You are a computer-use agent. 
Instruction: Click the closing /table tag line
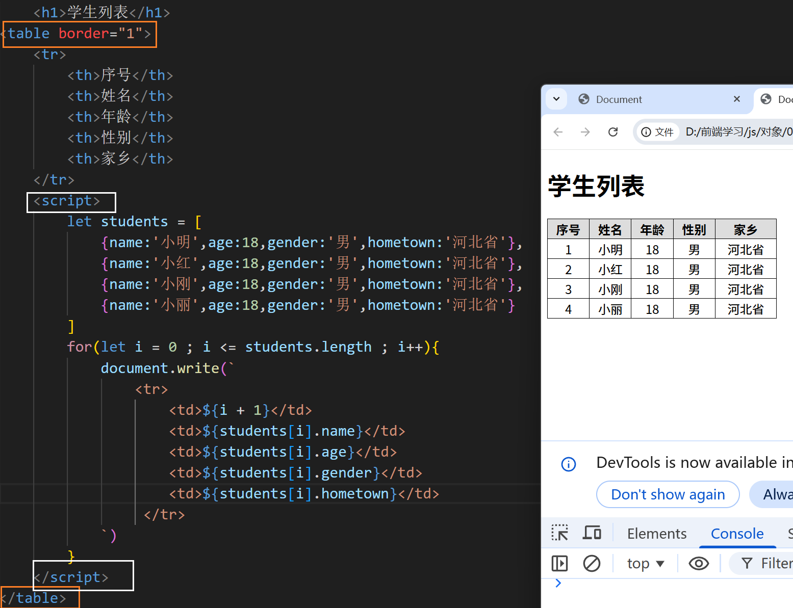pos(33,598)
